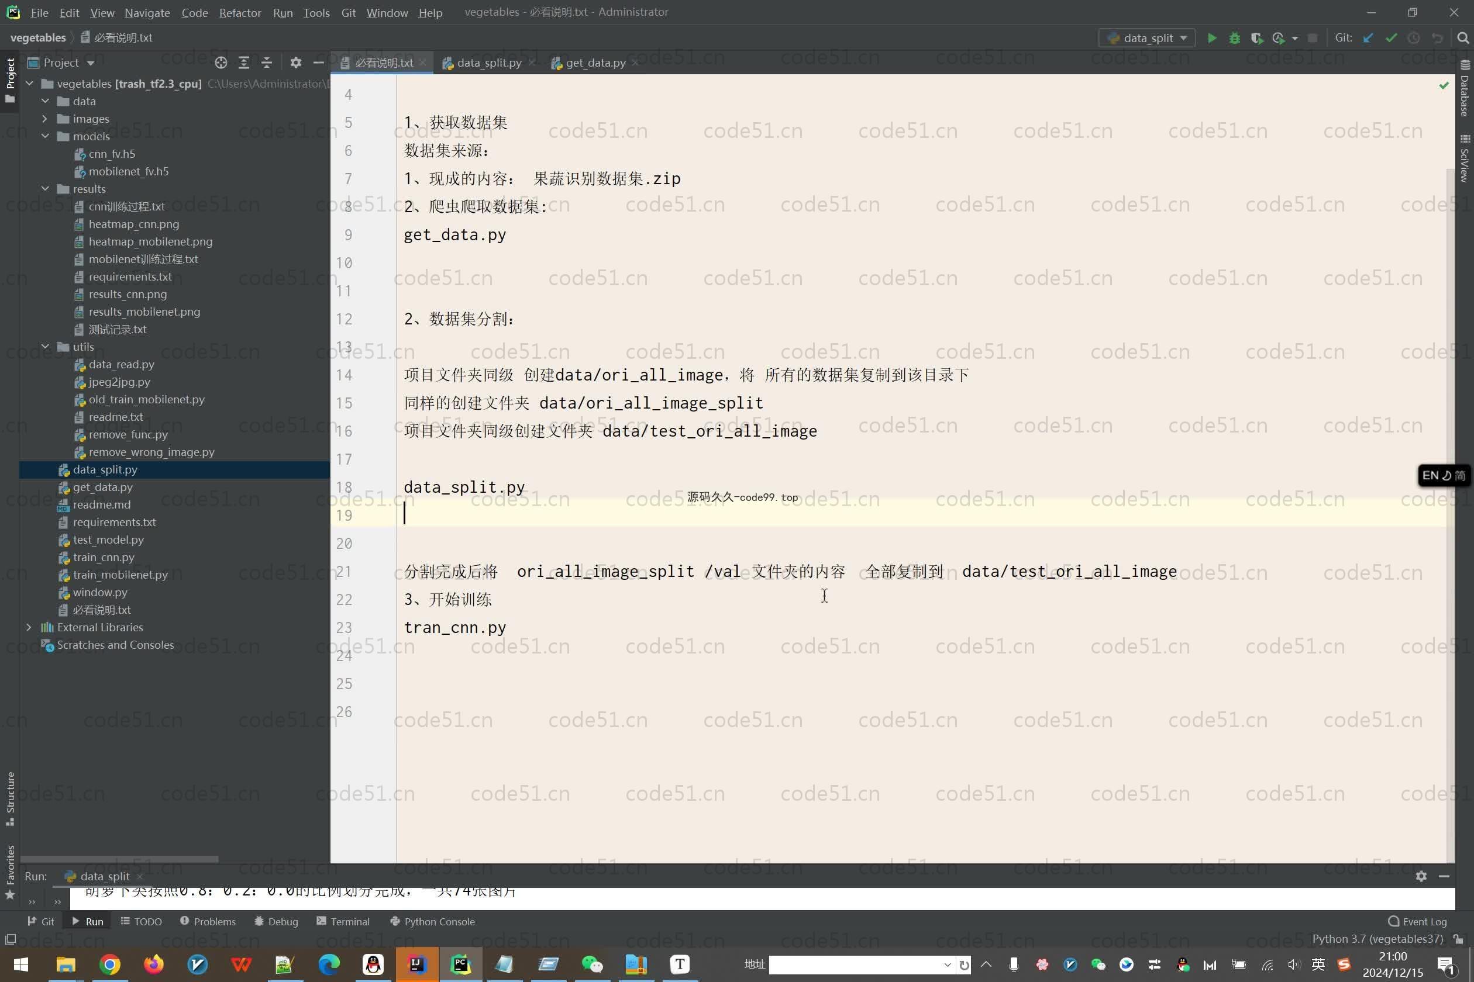
Task: Switch to the get_data.py editor tab
Action: 595,63
